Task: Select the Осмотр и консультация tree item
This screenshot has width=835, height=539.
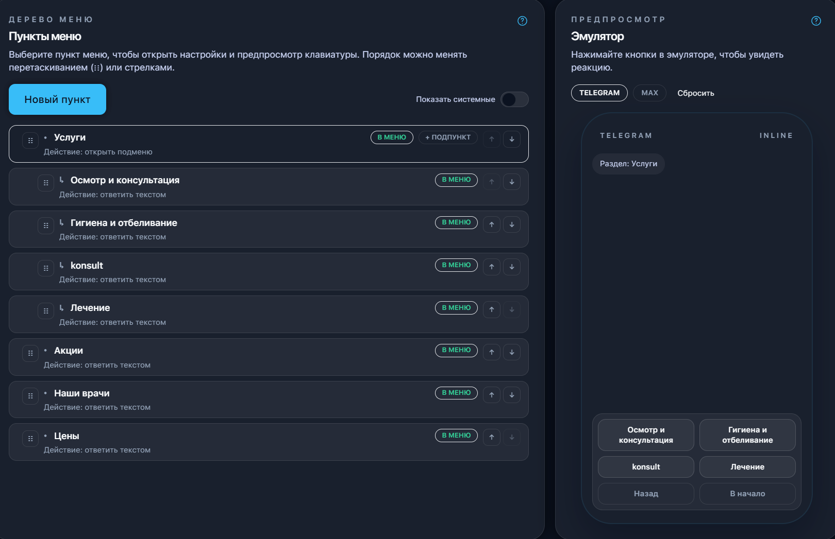Action: 125,180
